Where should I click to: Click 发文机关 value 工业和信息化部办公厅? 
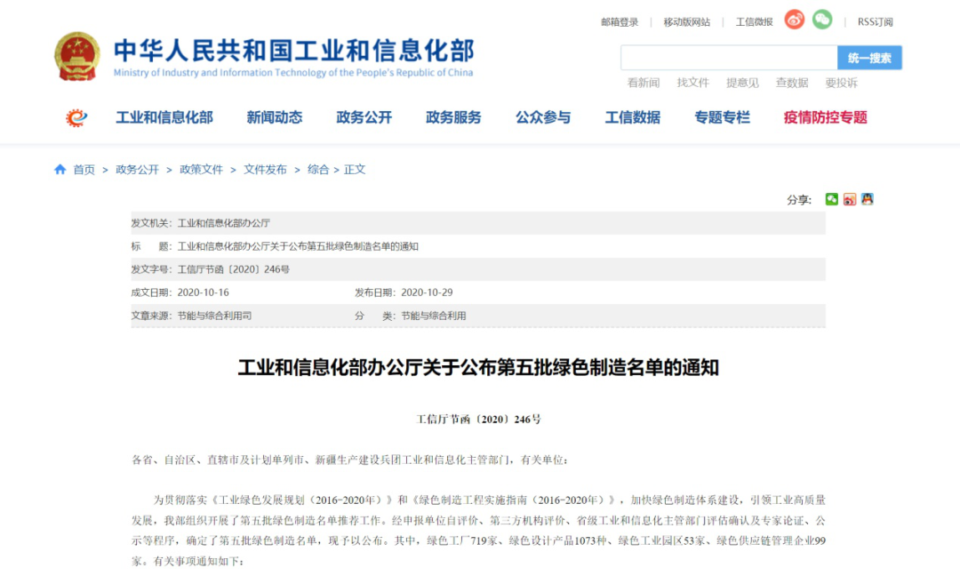[223, 223]
